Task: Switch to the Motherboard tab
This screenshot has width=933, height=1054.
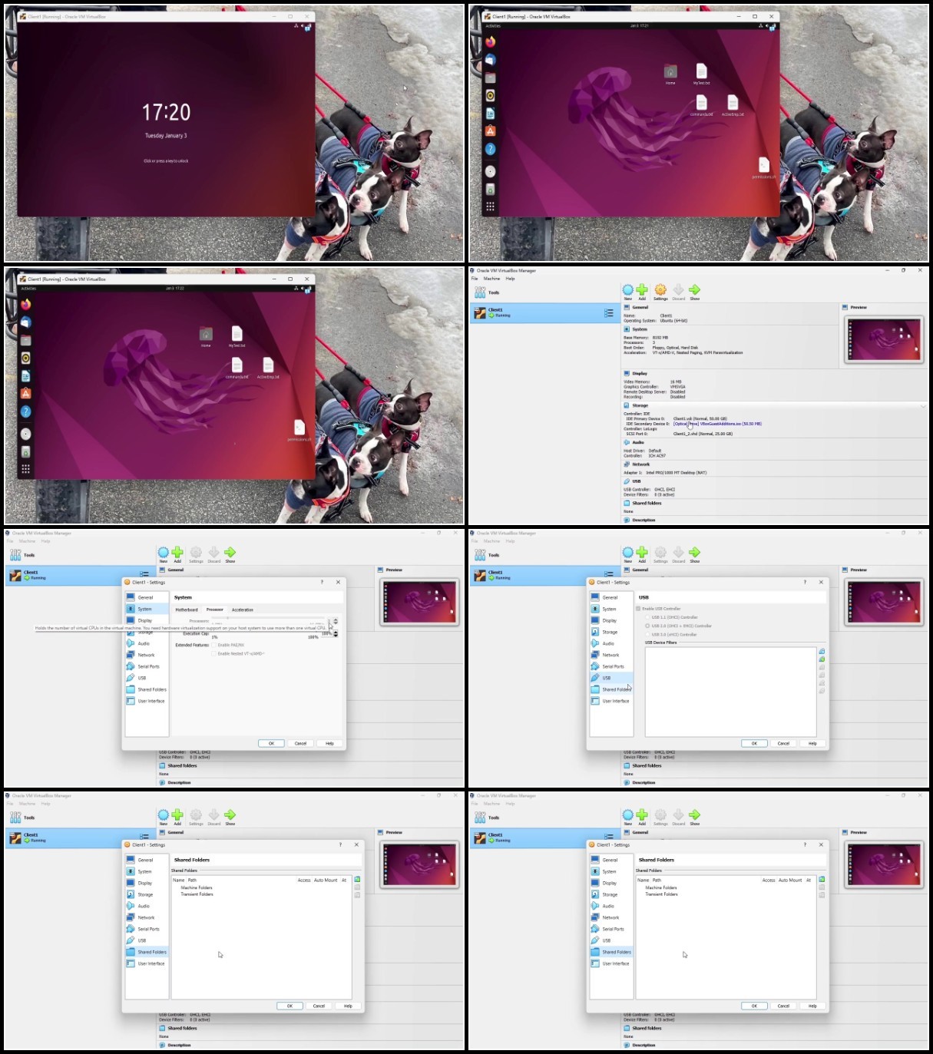Action: point(187,610)
